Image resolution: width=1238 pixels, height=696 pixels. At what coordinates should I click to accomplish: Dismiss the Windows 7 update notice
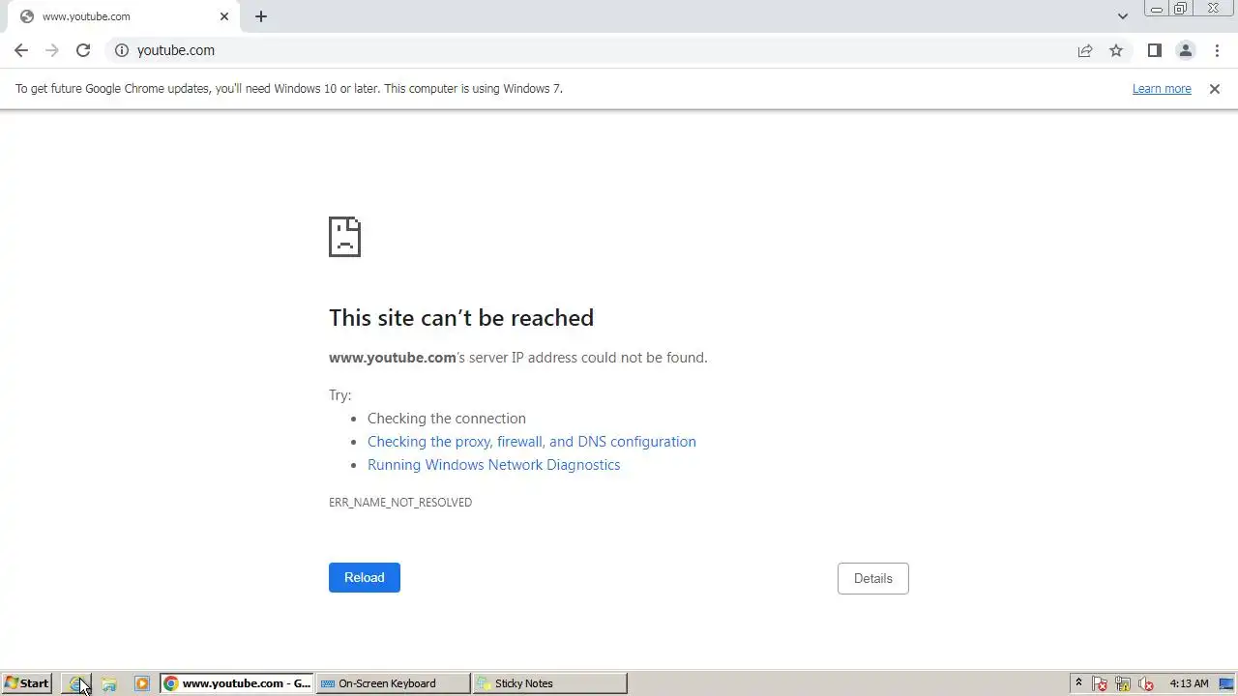point(1215,89)
